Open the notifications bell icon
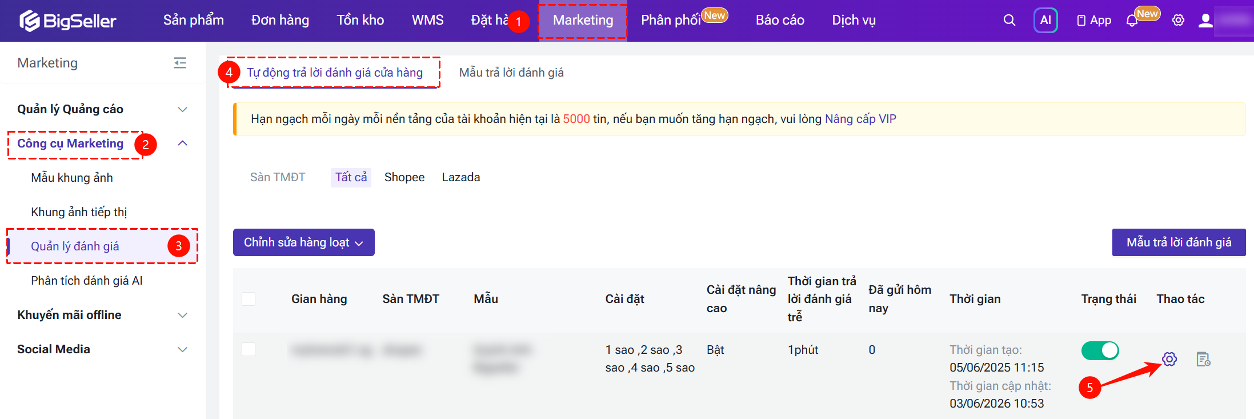1254x419 pixels. 1132,21
